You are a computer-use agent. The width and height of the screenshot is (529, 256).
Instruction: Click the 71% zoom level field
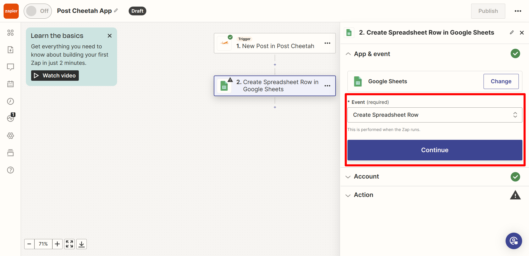point(43,244)
